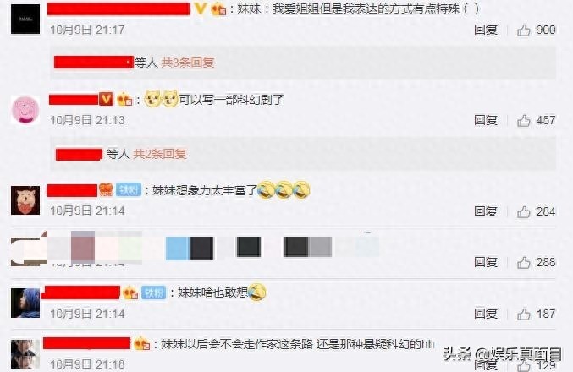Click thumbs-up on the 457-like comment
573x372 pixels.
coord(523,120)
